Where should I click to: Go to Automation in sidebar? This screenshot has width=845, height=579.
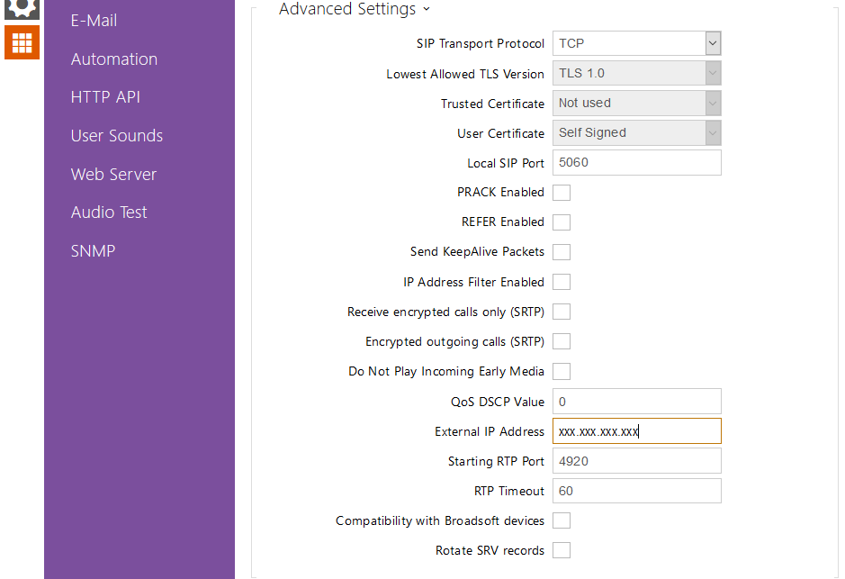point(114,59)
